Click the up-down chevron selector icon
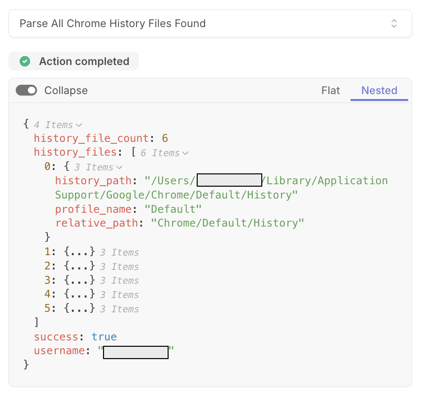Screen dimensions: 421x398 point(394,23)
